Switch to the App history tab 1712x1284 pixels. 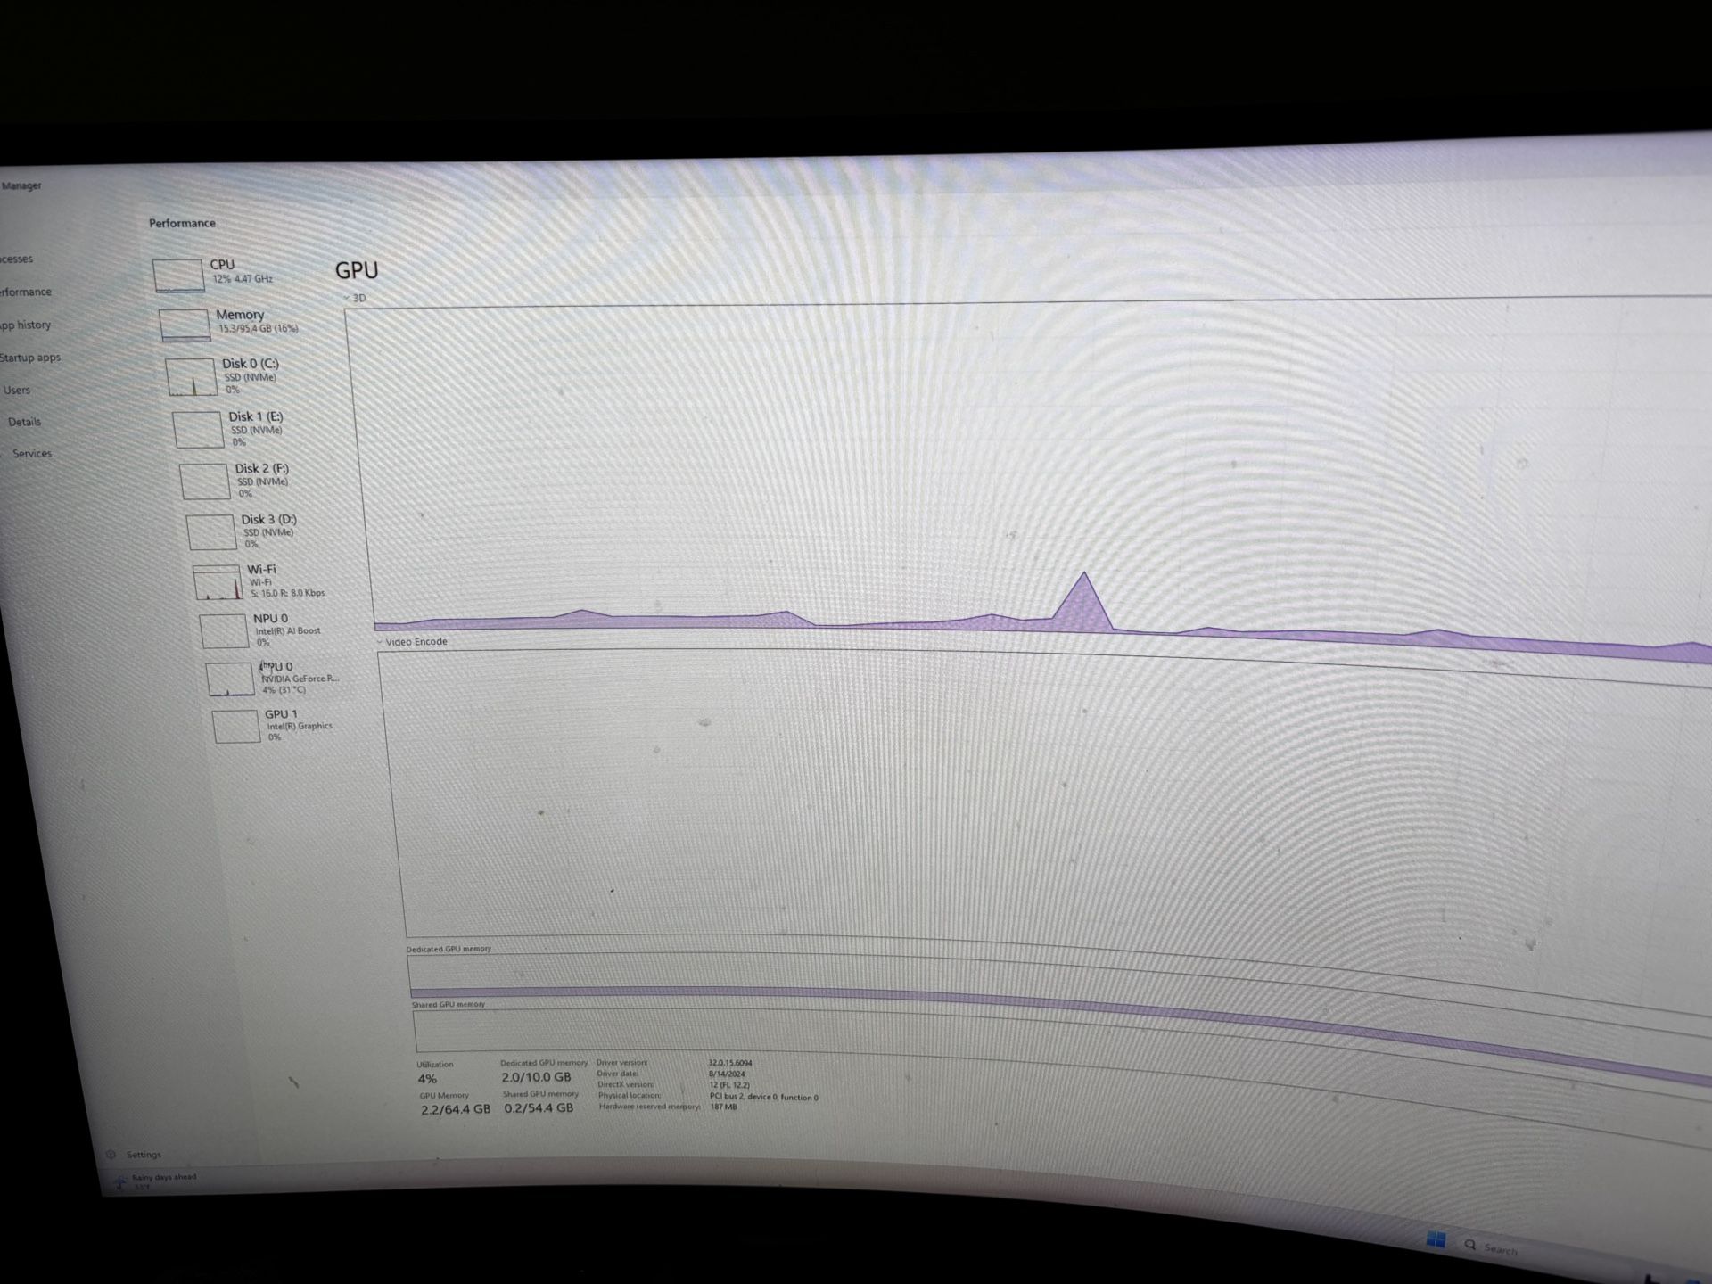click(x=25, y=325)
